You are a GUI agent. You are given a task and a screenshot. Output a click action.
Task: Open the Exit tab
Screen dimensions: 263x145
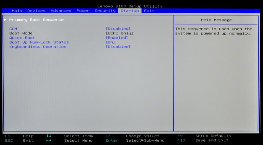tap(149, 11)
